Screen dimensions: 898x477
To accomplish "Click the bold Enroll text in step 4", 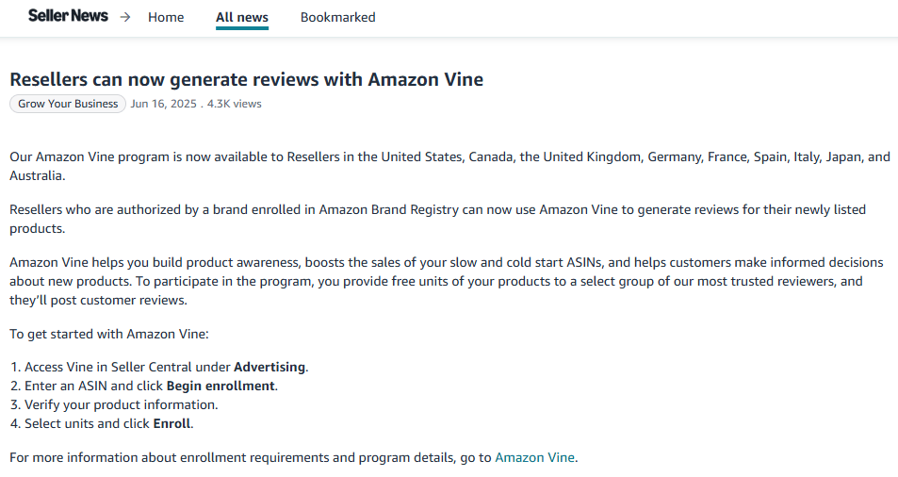I will [x=171, y=423].
